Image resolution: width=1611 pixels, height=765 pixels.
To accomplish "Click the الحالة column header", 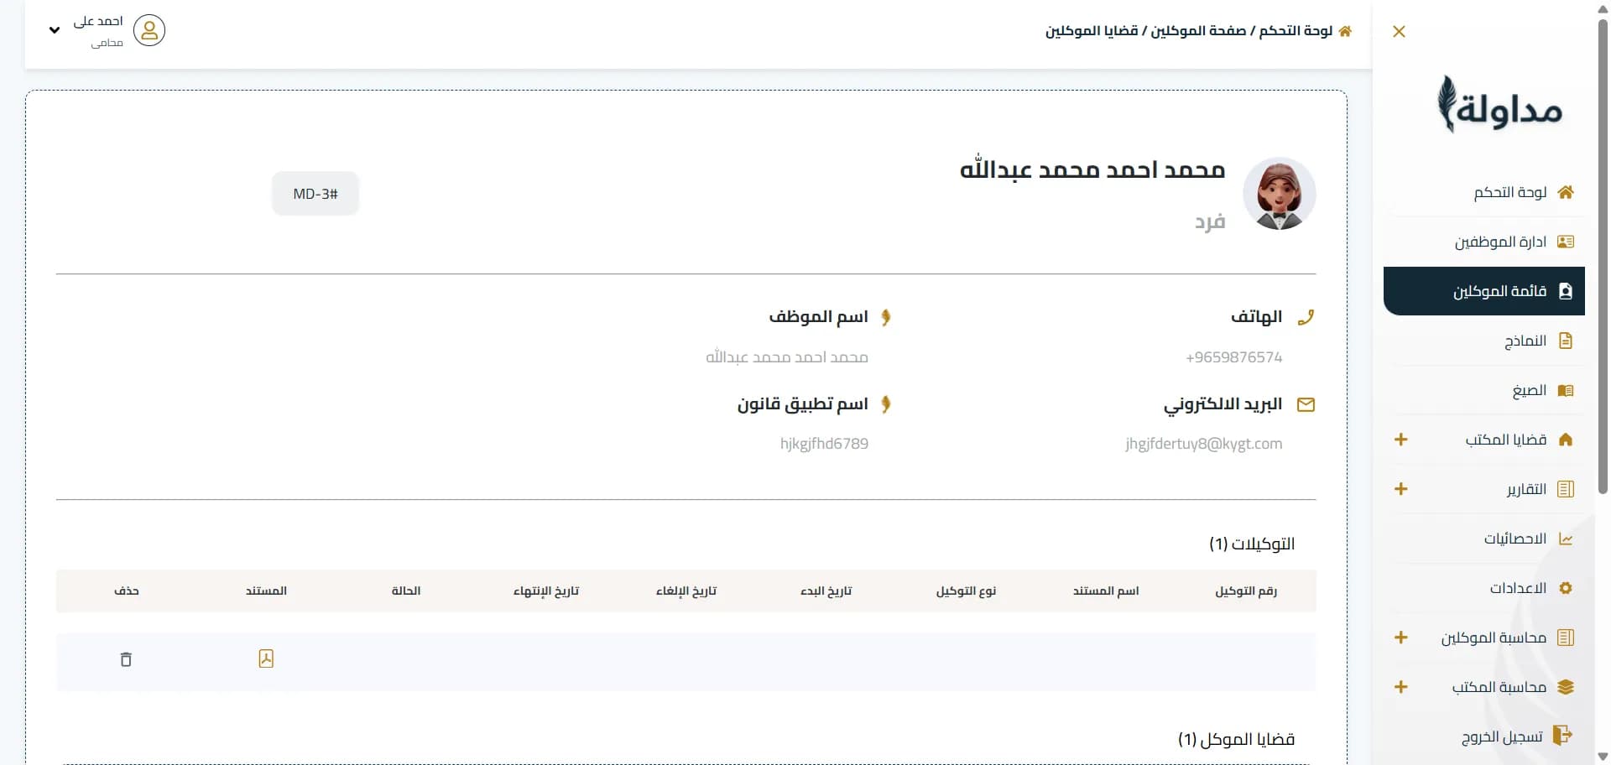I will [406, 591].
